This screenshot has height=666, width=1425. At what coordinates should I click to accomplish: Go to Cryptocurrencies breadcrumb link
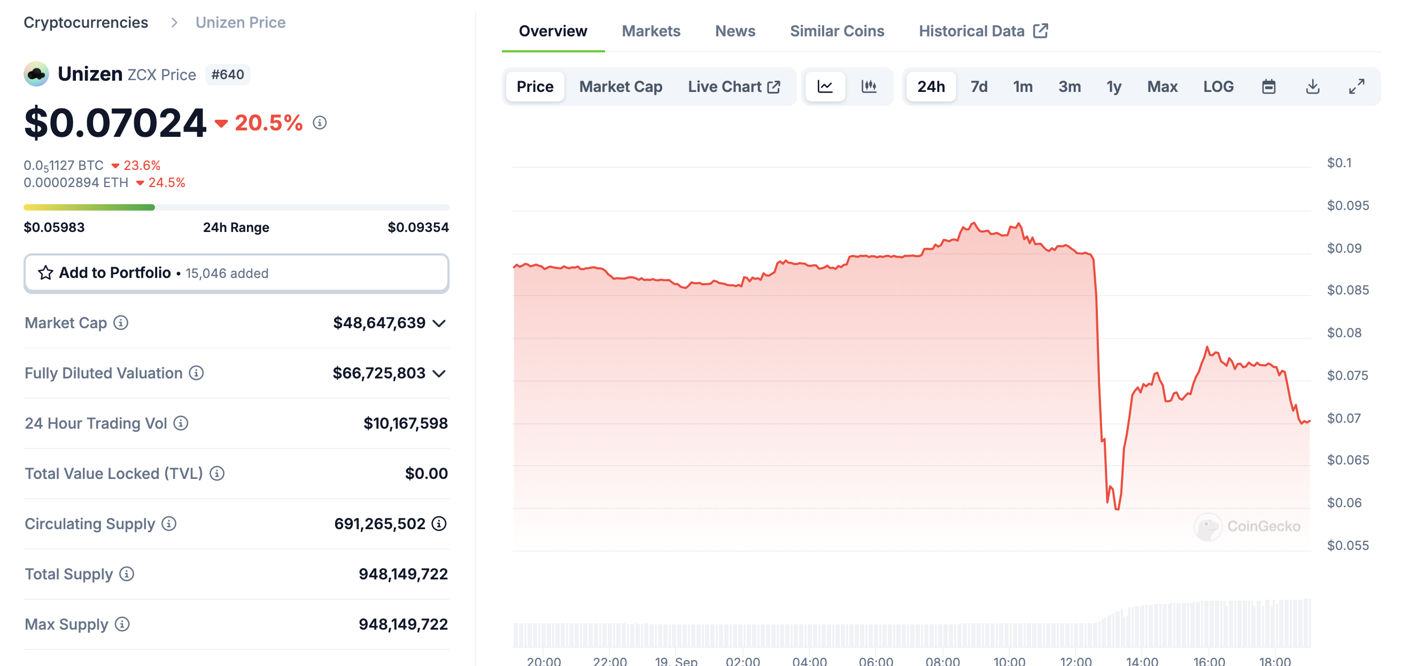(x=86, y=22)
